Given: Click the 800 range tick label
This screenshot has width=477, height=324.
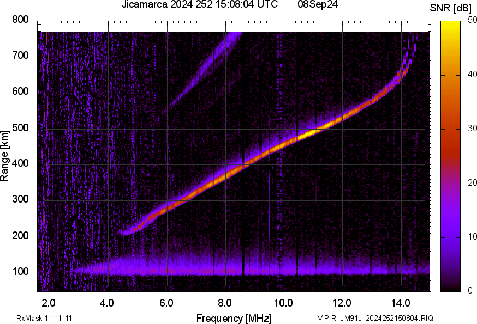Looking at the screenshot, I should coord(21,20).
